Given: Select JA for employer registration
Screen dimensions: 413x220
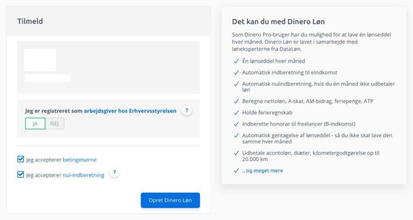Looking at the screenshot, I should coord(35,124).
